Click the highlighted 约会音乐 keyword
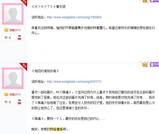The width and height of the screenshot is (159, 134). click(57, 129)
